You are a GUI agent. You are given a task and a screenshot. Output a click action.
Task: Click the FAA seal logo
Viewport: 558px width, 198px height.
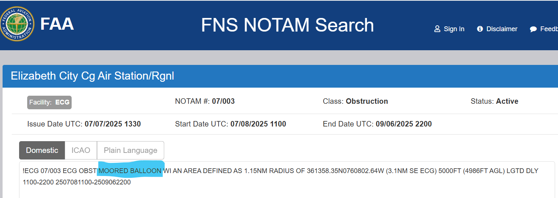pos(17,24)
